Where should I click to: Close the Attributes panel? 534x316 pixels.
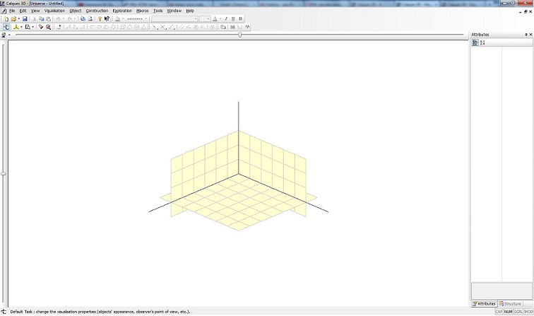tap(530, 35)
